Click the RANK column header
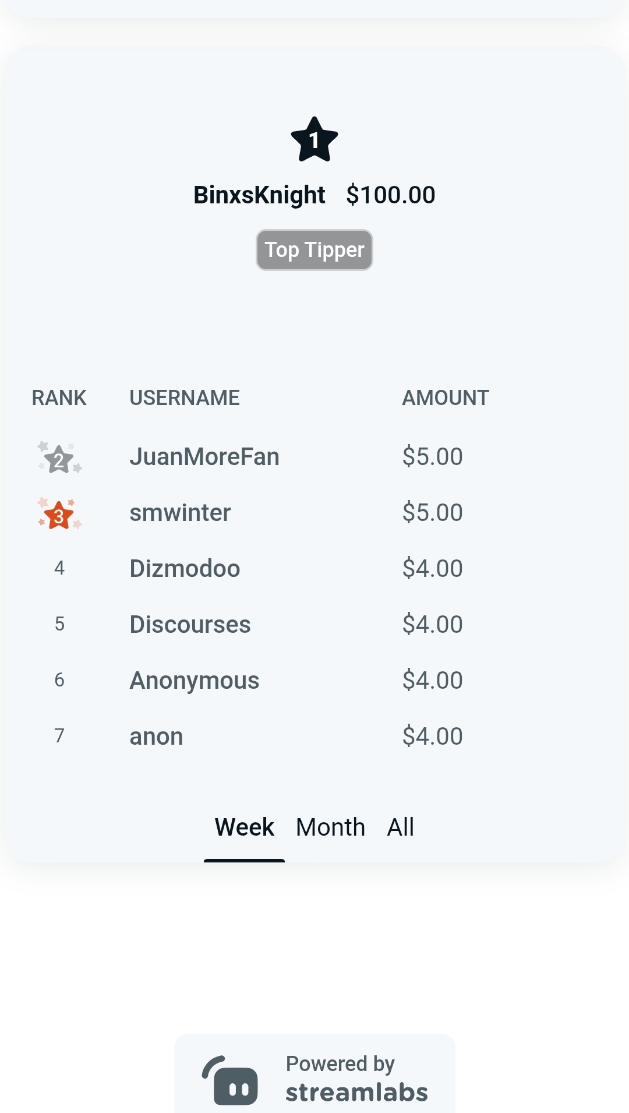Screen dimensions: 629x1113 pyautogui.click(x=59, y=398)
